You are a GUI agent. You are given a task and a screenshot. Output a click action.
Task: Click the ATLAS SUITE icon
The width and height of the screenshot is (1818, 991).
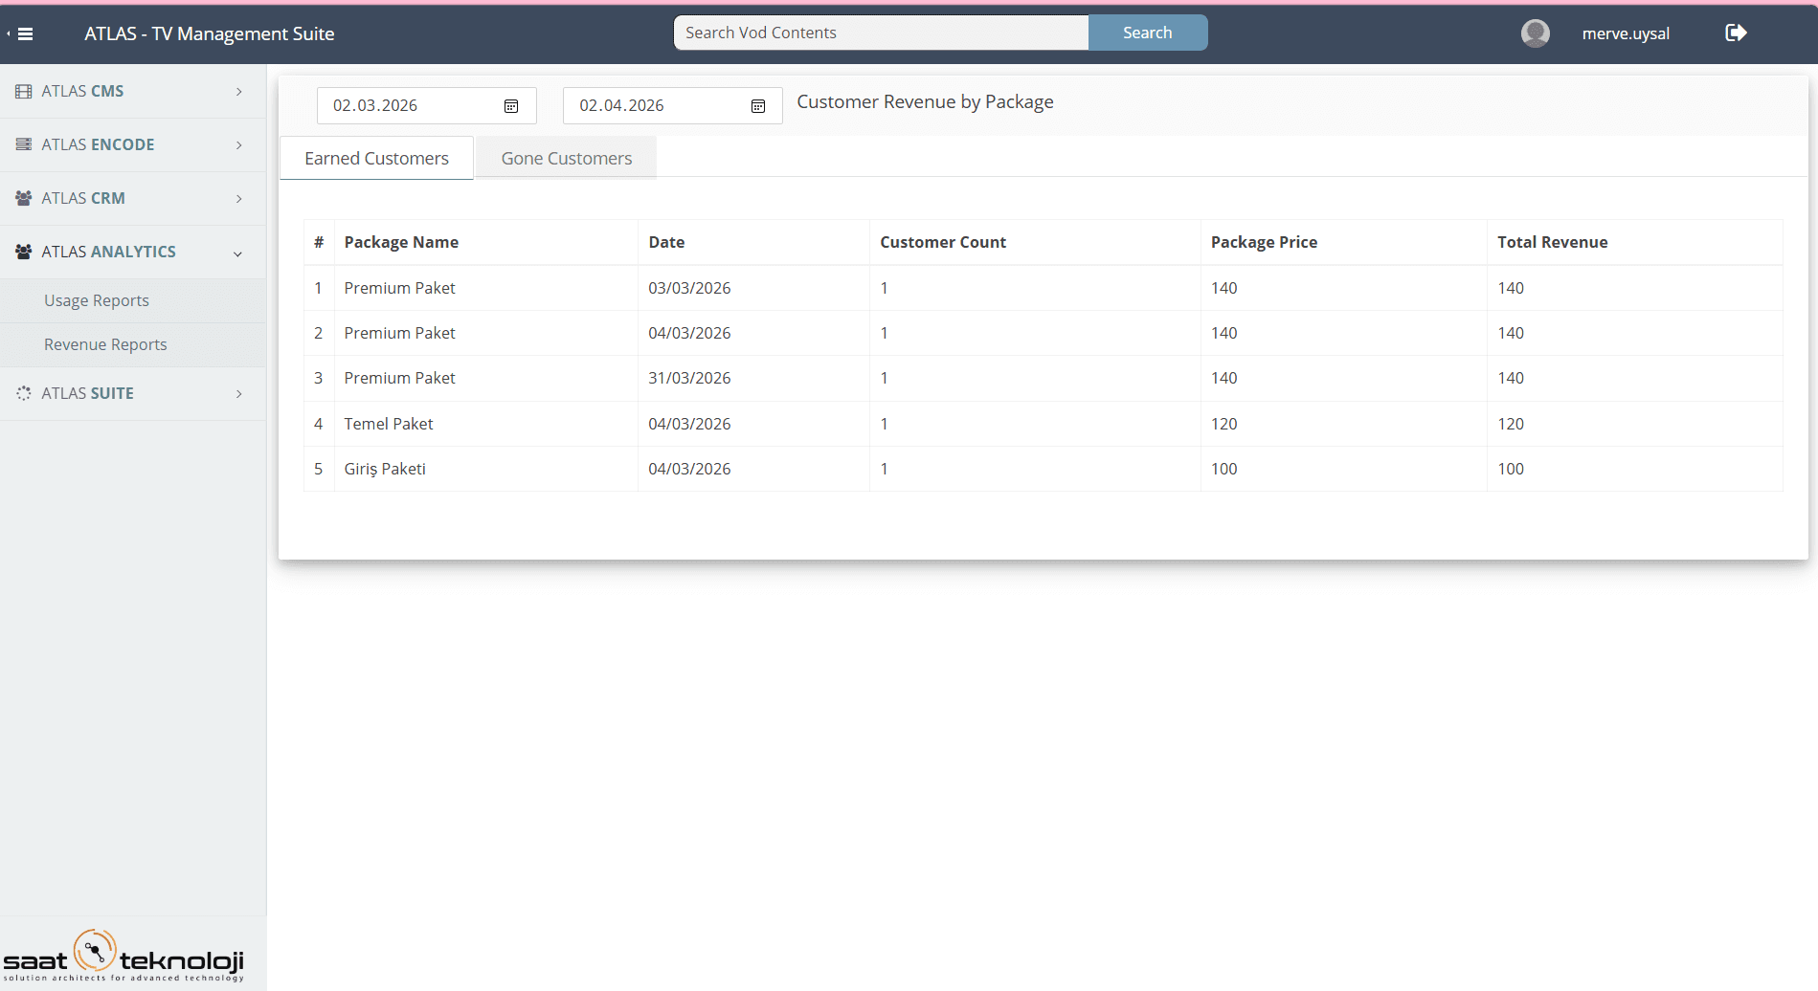pyautogui.click(x=22, y=392)
